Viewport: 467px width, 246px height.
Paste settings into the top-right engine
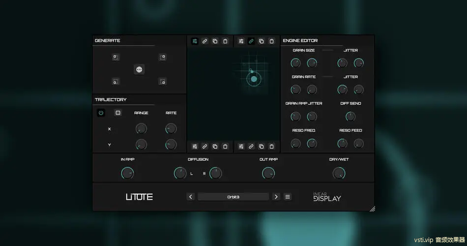[272, 41]
